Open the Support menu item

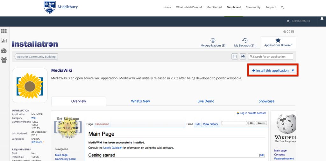click(x=271, y=7)
